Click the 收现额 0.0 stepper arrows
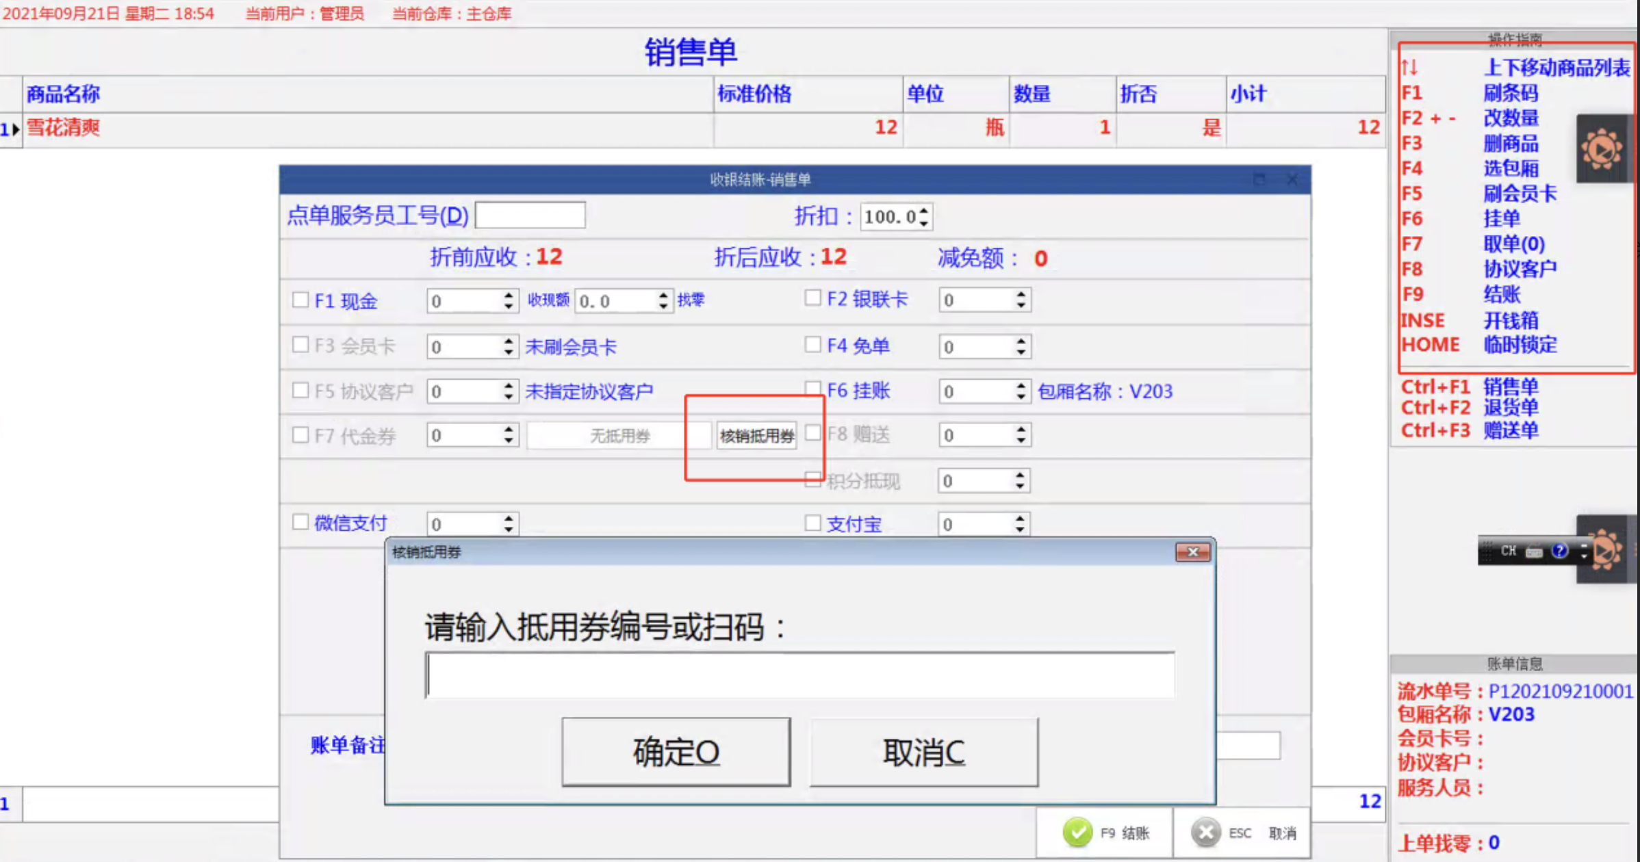The width and height of the screenshot is (1640, 862). [663, 301]
